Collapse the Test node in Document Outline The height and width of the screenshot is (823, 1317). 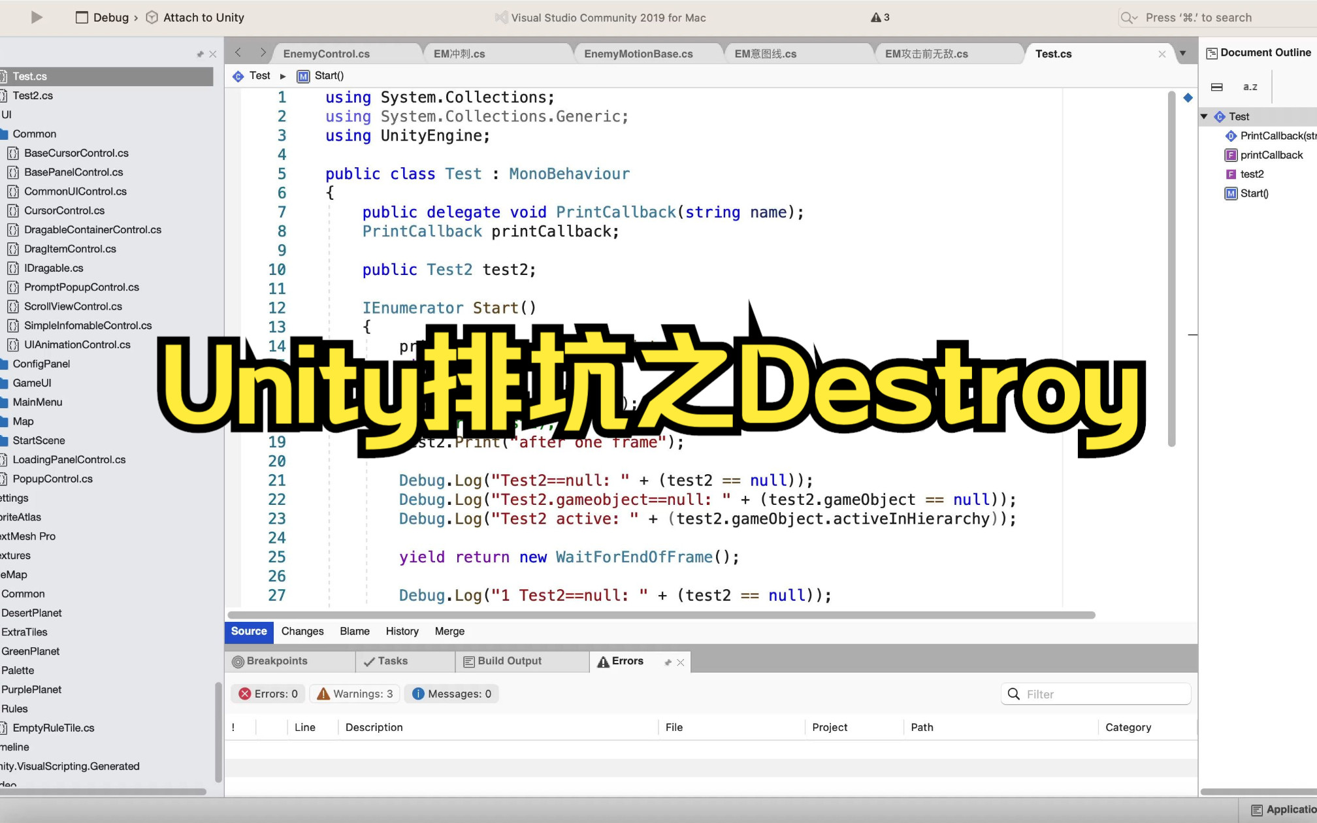pyautogui.click(x=1204, y=116)
